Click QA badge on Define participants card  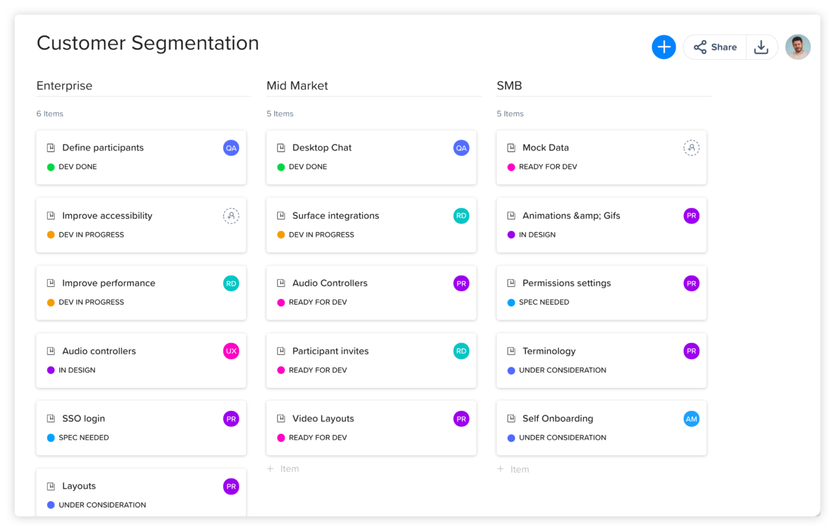(x=231, y=148)
